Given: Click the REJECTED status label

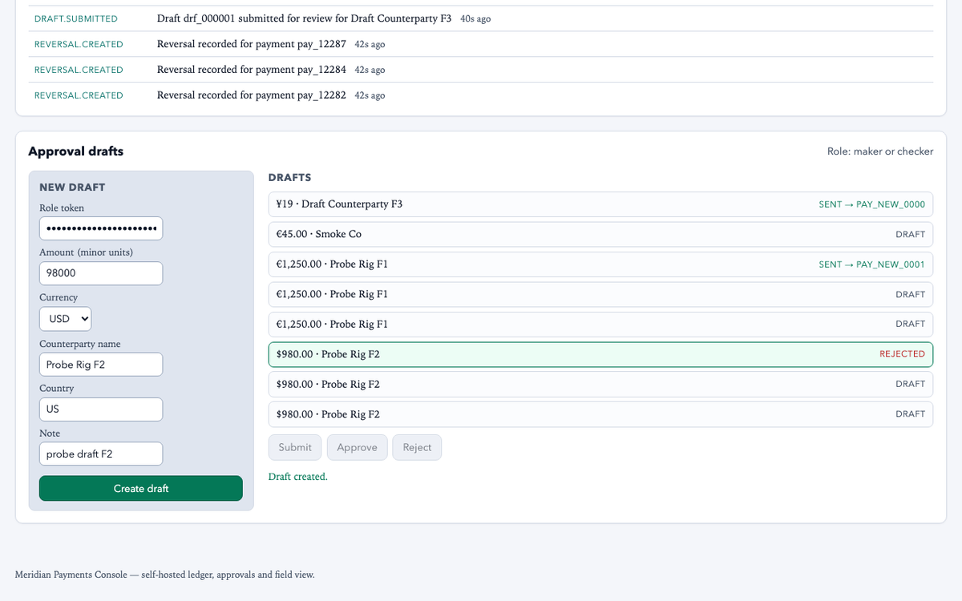Looking at the screenshot, I should [902, 354].
